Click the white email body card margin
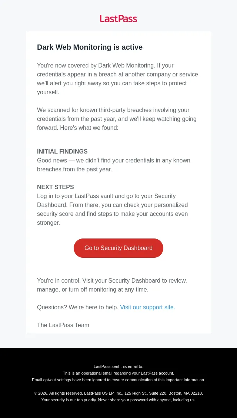This screenshot has width=237, height=418. click(31, 187)
